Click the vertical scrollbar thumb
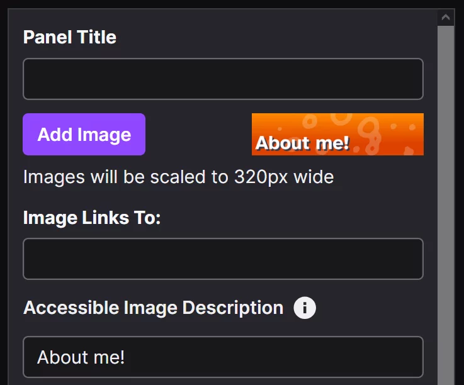 coord(446,201)
